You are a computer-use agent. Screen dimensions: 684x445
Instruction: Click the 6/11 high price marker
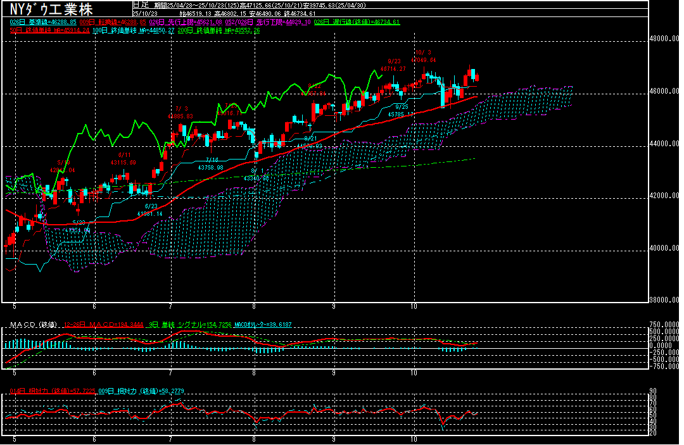(123, 159)
